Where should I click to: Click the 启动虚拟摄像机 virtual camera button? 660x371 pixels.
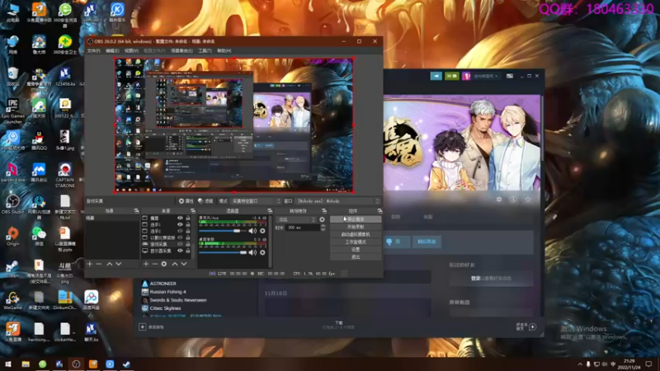356,234
